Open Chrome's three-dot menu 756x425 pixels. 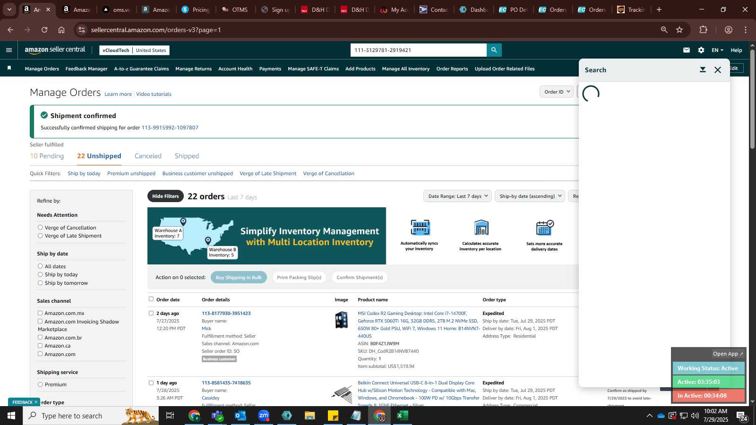click(746, 30)
